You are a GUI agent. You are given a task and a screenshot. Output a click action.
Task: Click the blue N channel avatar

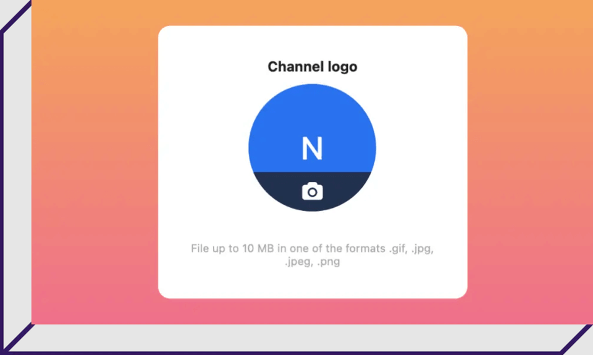[x=313, y=148]
